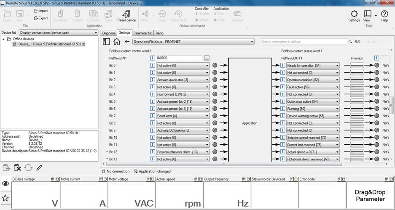395x210 pixels.
Task: Toggle the inversion switch for Ready for operation
Action: pyautogui.click(x=357, y=66)
